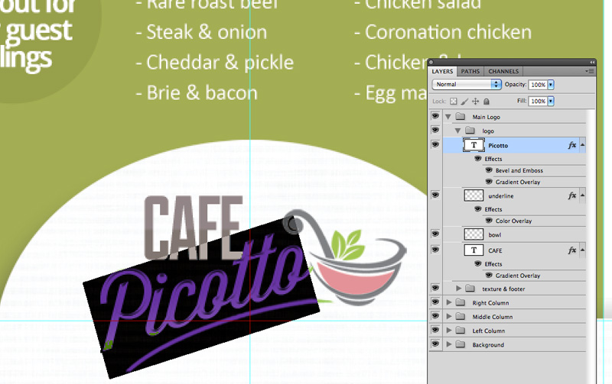Collapse underline layer effects arrow
The height and width of the screenshot is (384, 612).
[582, 195]
